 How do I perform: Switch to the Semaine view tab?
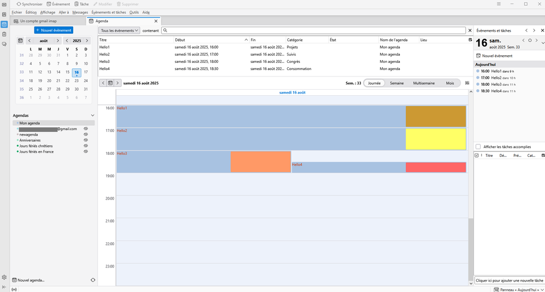pos(396,83)
